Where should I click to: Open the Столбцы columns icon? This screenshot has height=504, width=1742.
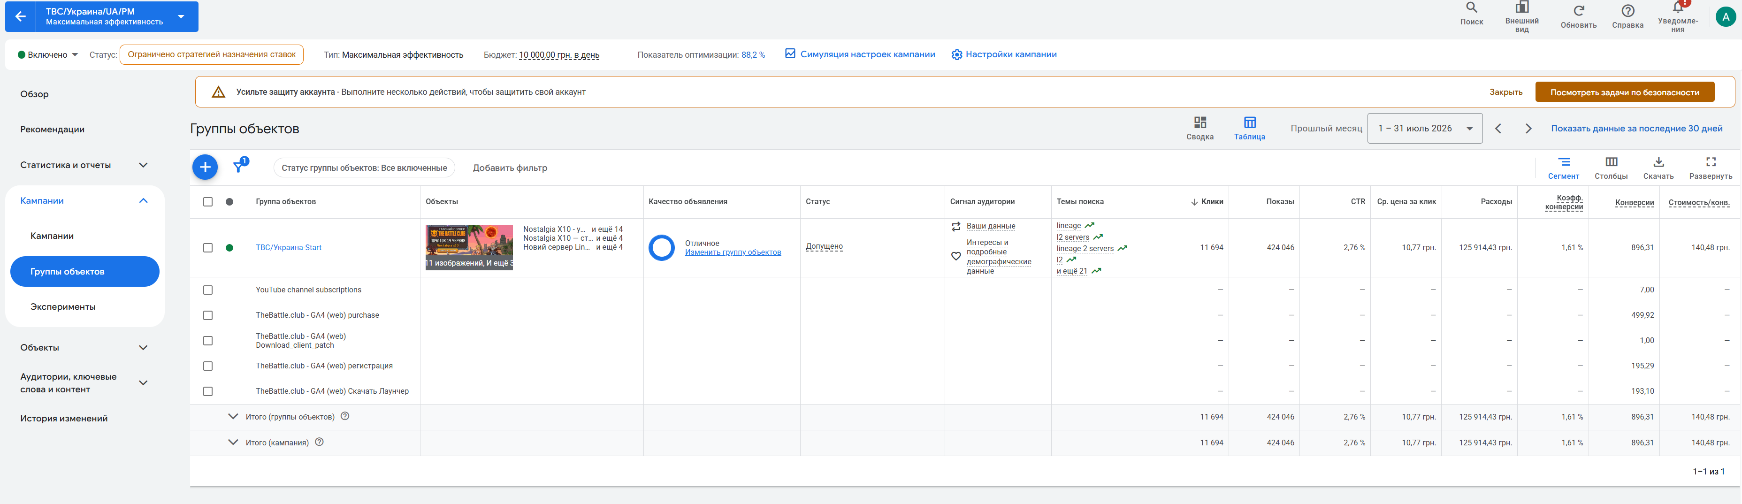coord(1611,162)
